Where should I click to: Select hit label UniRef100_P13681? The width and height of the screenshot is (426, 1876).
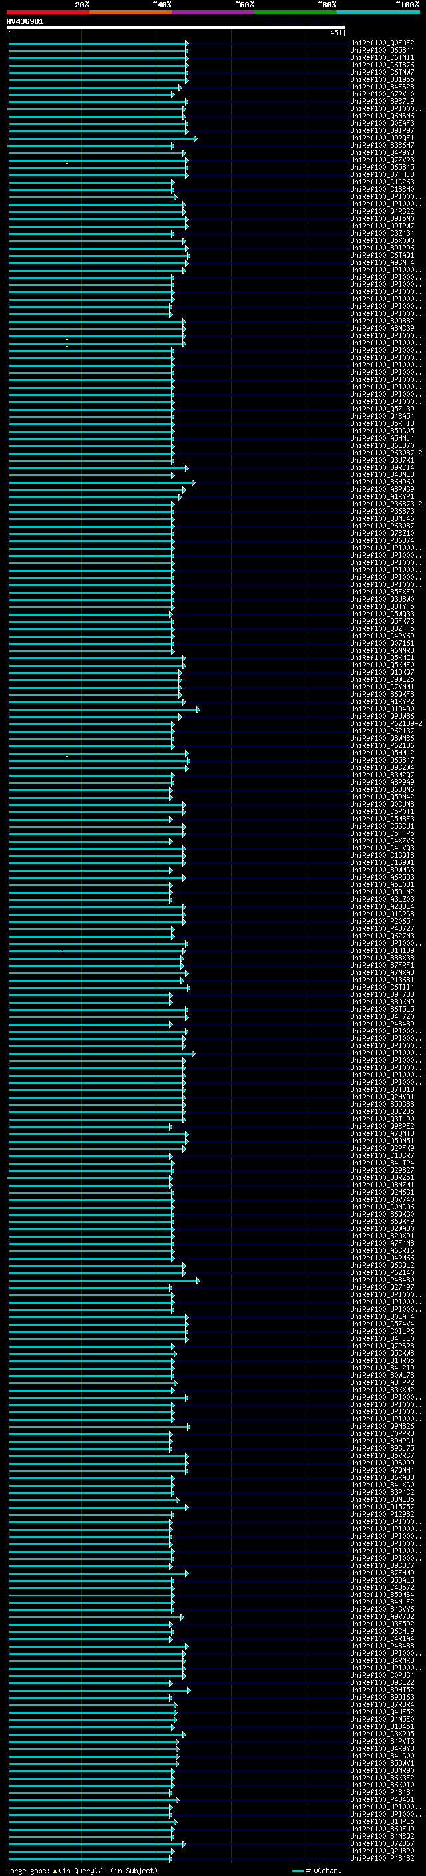click(x=381, y=980)
